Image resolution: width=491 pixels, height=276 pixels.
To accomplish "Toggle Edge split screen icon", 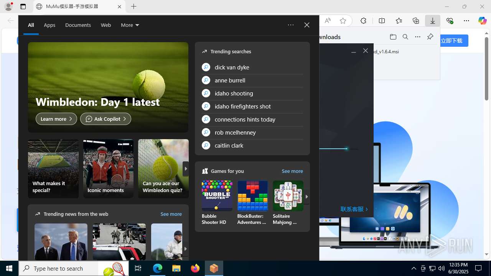I will [382, 21].
